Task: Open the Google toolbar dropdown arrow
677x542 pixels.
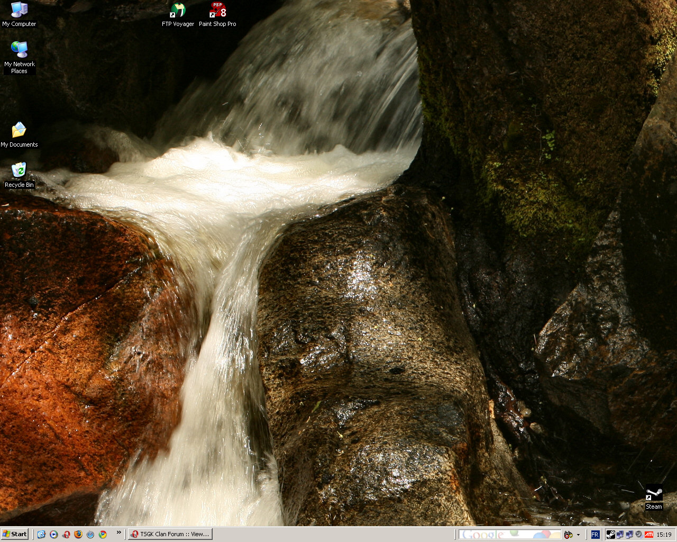Action: pos(578,535)
